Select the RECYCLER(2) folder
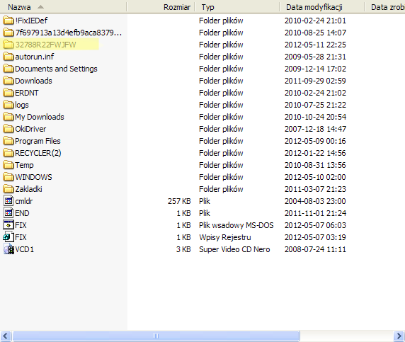 [x=33, y=153]
